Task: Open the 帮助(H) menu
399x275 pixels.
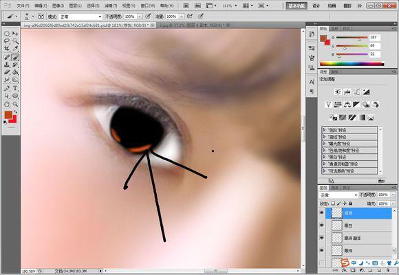Action: 167,5
